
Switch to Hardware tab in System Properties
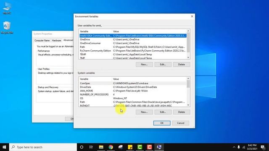(x=56, y=41)
